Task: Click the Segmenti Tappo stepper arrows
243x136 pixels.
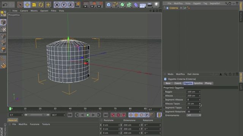Action: [200, 108]
